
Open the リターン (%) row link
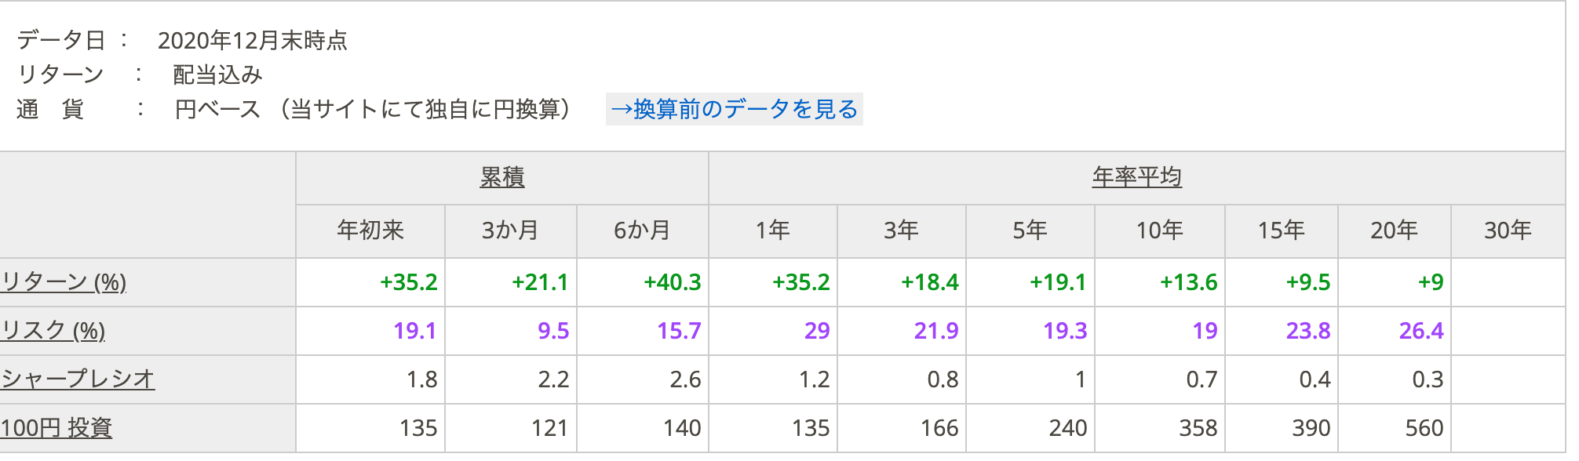64,281
